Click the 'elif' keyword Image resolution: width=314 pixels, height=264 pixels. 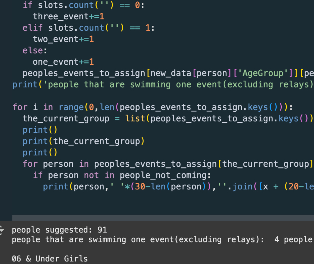(x=33, y=28)
